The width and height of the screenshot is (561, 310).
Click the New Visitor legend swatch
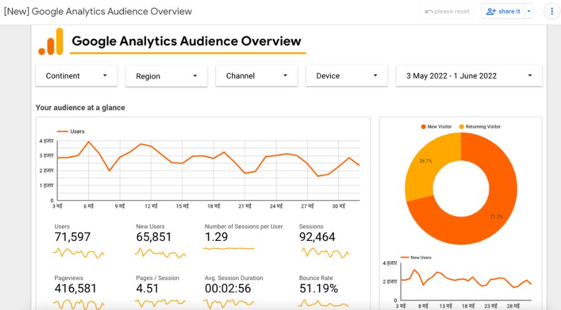pyautogui.click(x=423, y=126)
